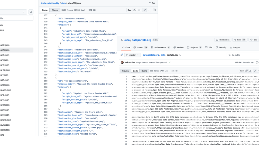Click the Notifications bell button
The height and width of the screenshot is (145, 259).
pos(223,40)
